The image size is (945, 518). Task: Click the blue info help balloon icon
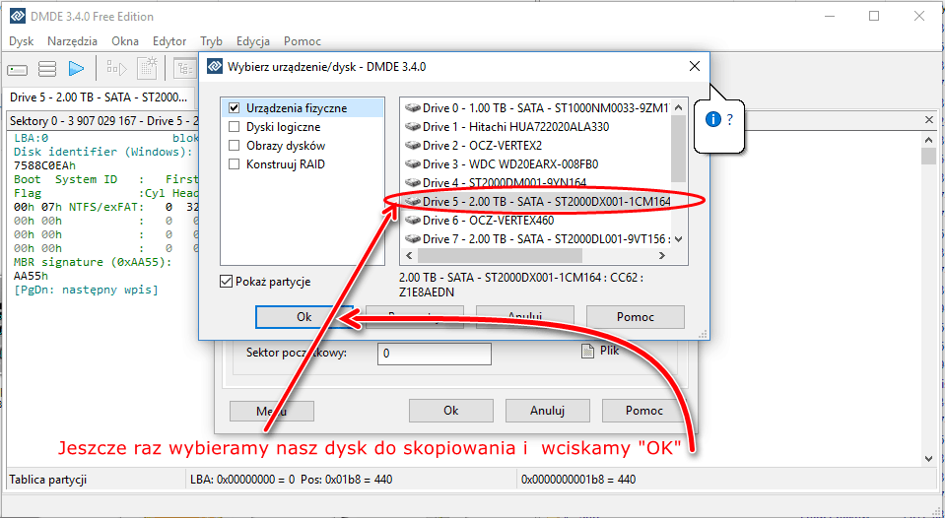pos(713,119)
